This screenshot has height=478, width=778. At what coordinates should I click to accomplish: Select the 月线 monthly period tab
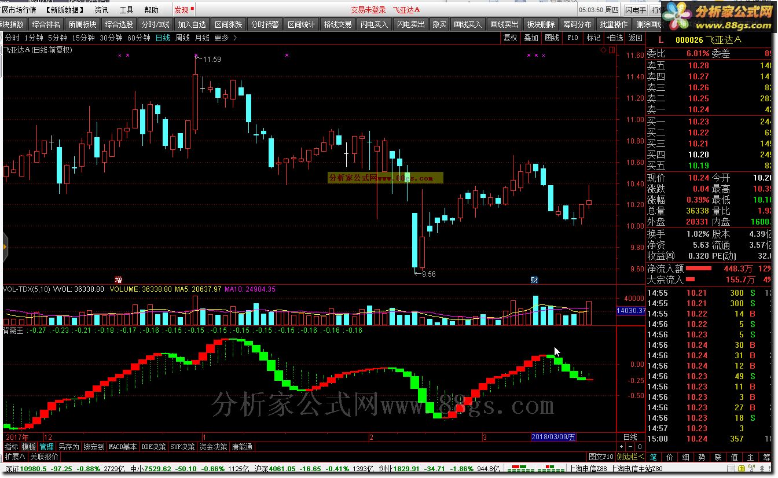point(202,38)
